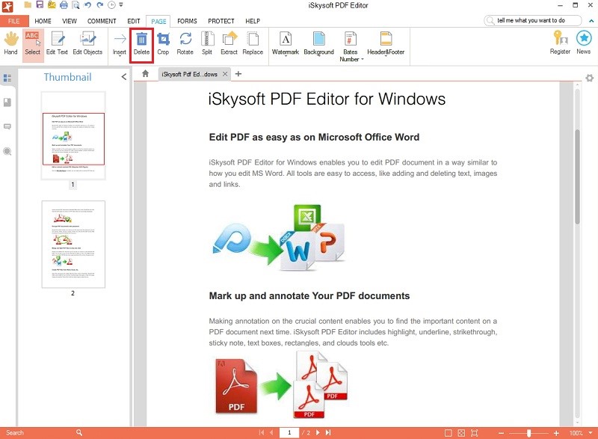
Task: Open the Background tool
Action: point(319,43)
